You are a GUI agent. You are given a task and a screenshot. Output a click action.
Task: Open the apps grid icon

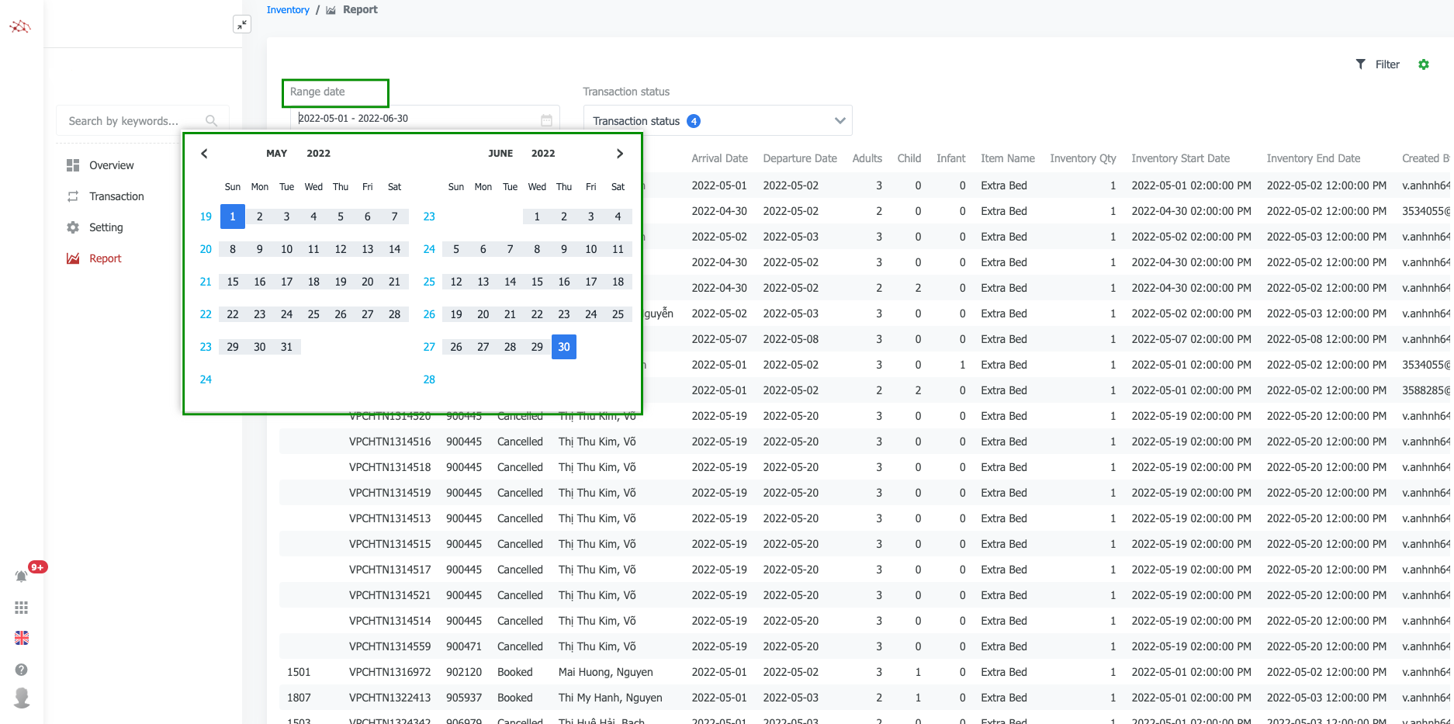[x=22, y=608]
